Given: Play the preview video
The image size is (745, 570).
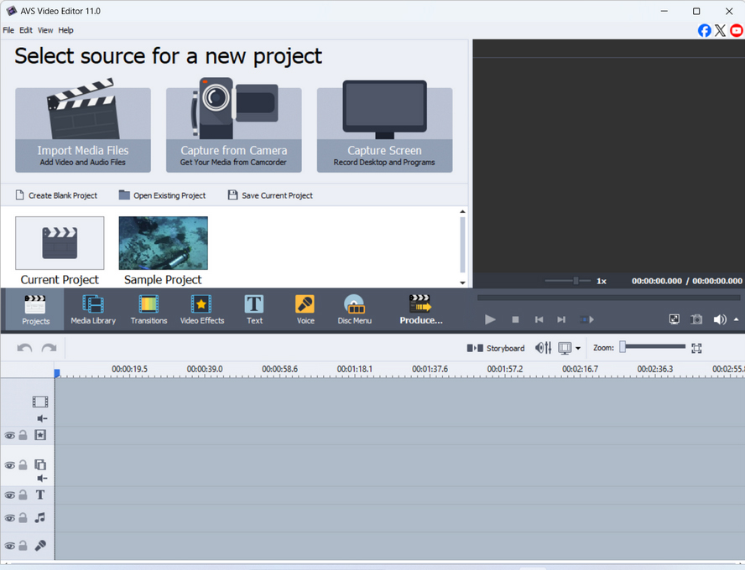Looking at the screenshot, I should tap(490, 319).
